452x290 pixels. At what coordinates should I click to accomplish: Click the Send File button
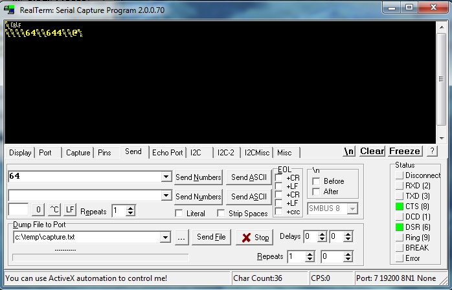point(211,238)
